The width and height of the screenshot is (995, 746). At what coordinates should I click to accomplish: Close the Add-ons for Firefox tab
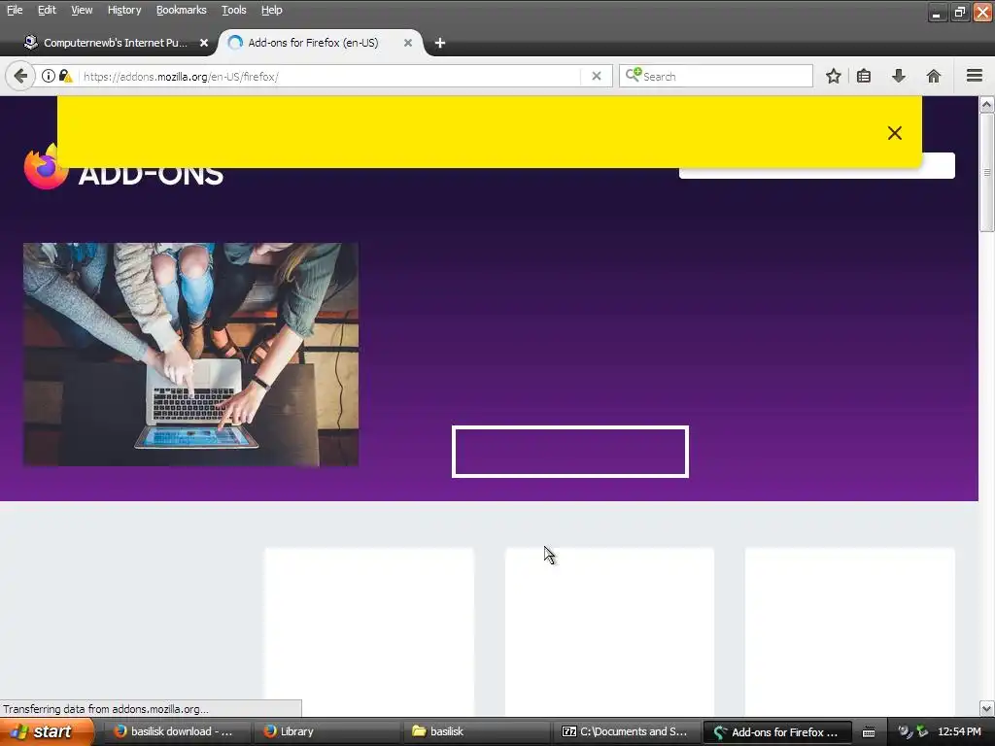[408, 43]
